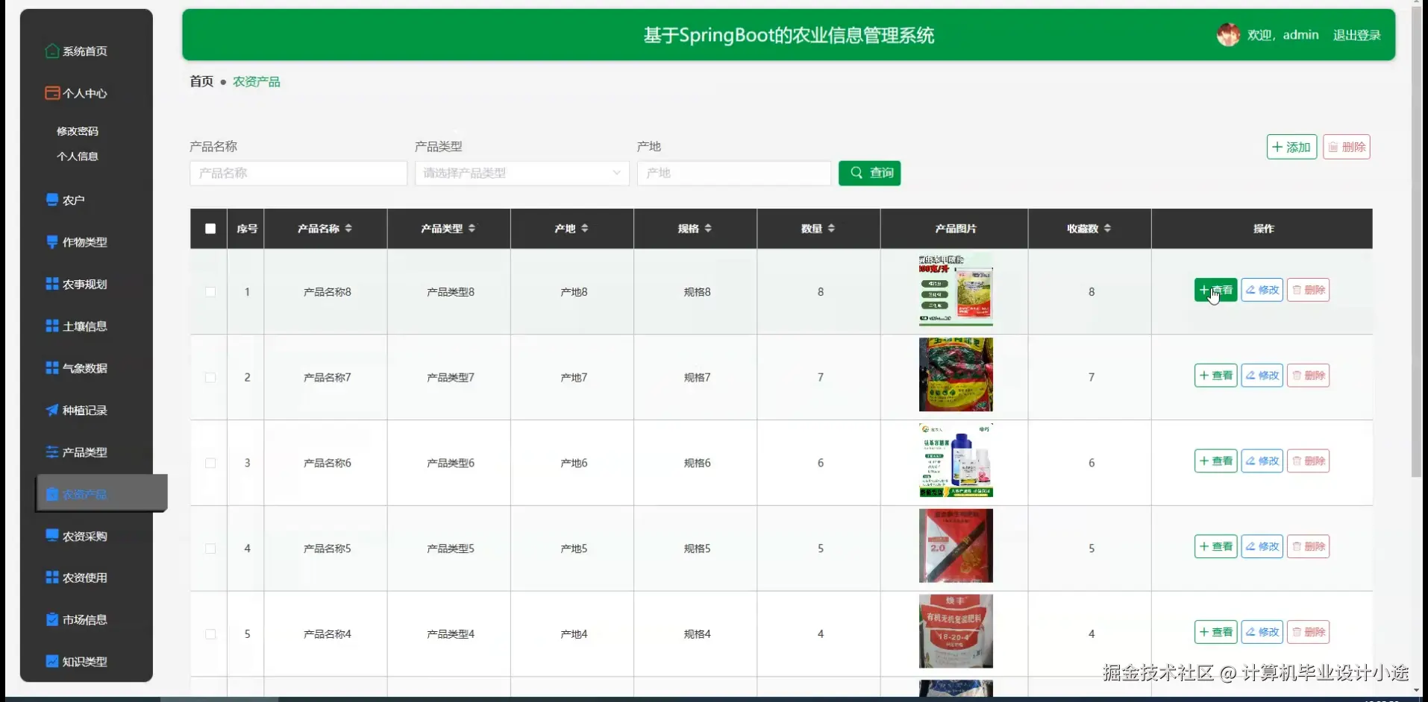Screen dimensions: 1428x702
Task: Check the row for 产品名称8
Action: point(210,292)
